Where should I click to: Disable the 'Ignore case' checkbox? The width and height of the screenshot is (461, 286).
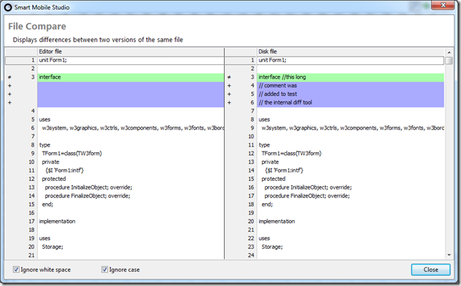(105, 270)
